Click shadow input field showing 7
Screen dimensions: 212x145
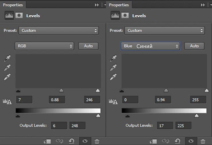[24, 100]
